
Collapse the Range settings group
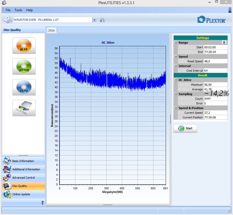(176, 42)
